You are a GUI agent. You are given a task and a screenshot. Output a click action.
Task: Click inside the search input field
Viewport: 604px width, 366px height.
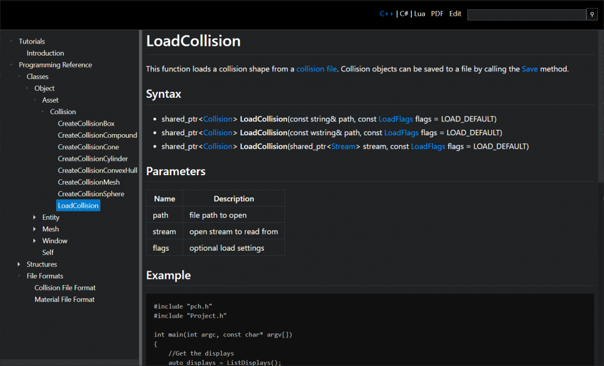[x=526, y=14]
